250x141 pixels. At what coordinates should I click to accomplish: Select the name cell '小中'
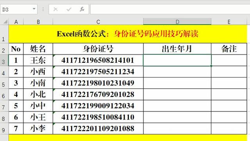(x=38, y=106)
